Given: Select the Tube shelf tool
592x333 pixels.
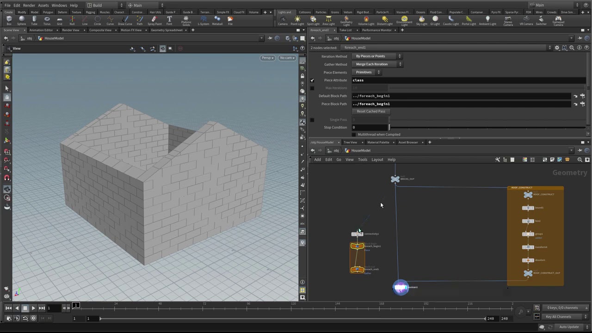Looking at the screenshot, I should (34, 21).
